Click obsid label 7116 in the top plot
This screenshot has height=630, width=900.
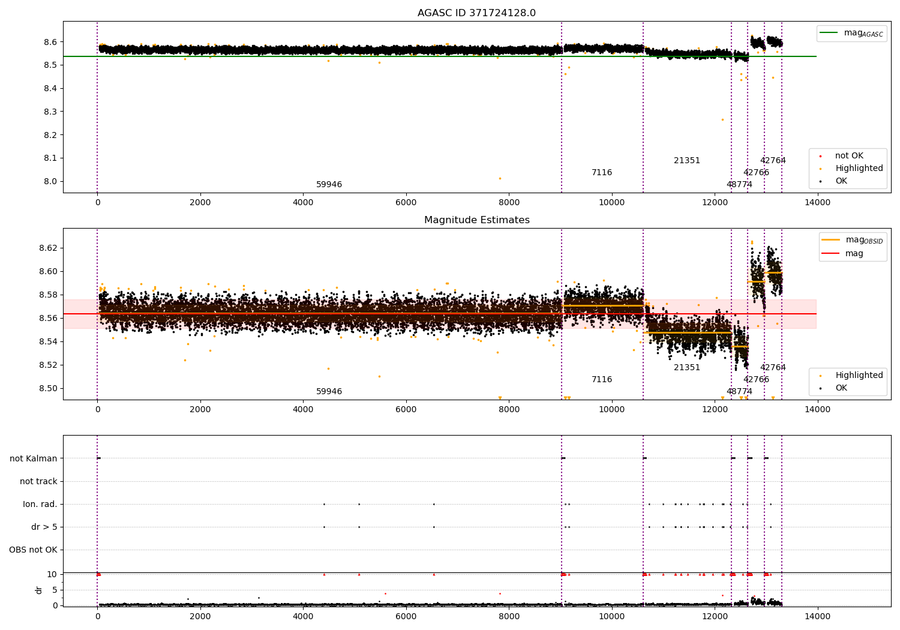[602, 173]
